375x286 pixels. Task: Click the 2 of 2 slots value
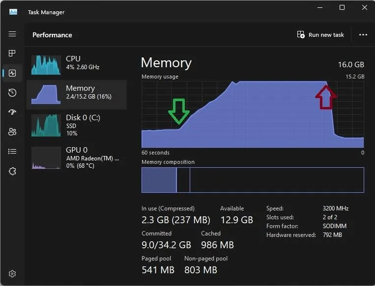330,217
